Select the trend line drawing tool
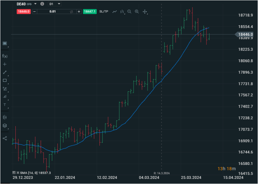 [5, 72]
